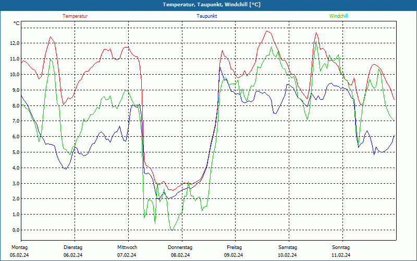This screenshot has height=261, width=417.
Task: Click the 6,0 y-axis value
Action: pyautogui.click(x=16, y=137)
